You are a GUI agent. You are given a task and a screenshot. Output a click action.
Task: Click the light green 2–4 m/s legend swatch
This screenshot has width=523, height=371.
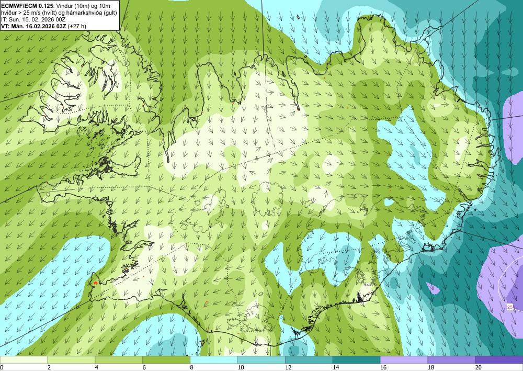[71, 360]
